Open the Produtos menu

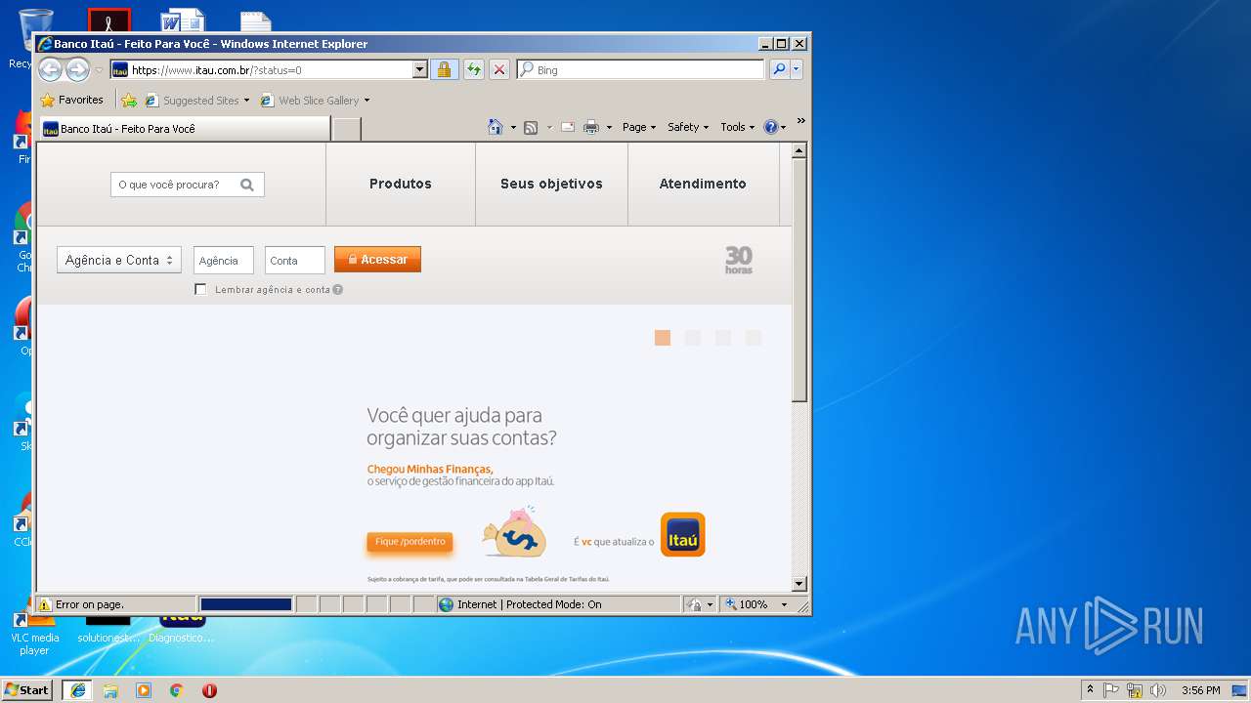point(401,184)
